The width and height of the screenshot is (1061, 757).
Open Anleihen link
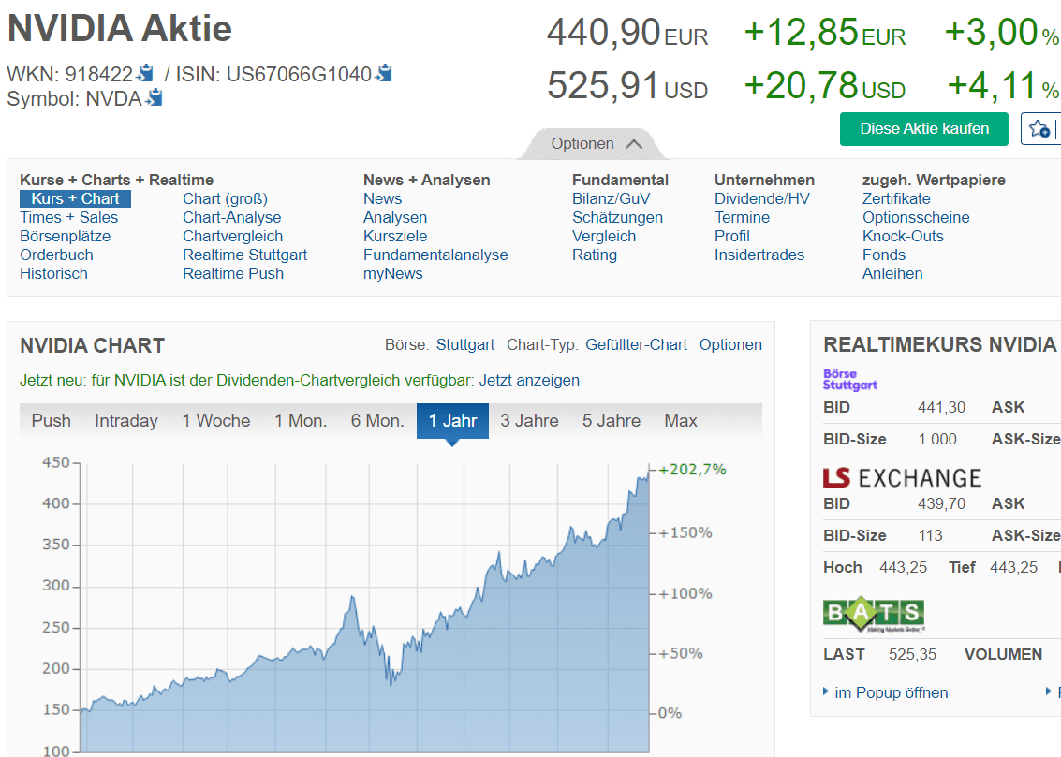[x=892, y=274]
